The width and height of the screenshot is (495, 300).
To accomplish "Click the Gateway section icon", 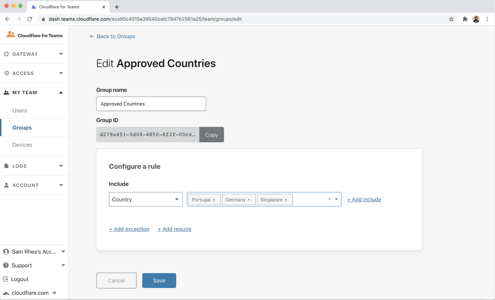I will click(x=6, y=54).
